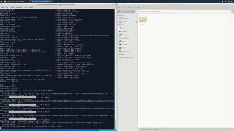Open Videos in the Places sidebar
The width and height of the screenshot is (234, 131).
click(122, 48)
